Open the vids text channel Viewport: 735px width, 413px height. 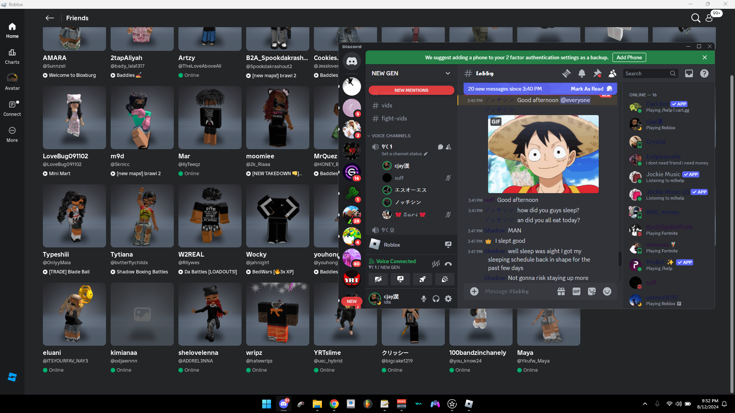(387, 106)
